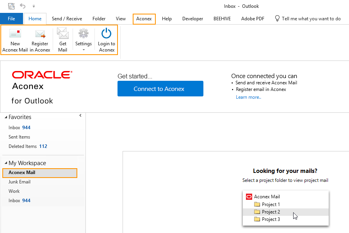Open the Send / Receive tab
Screen dimensions: 349x233
click(67, 19)
